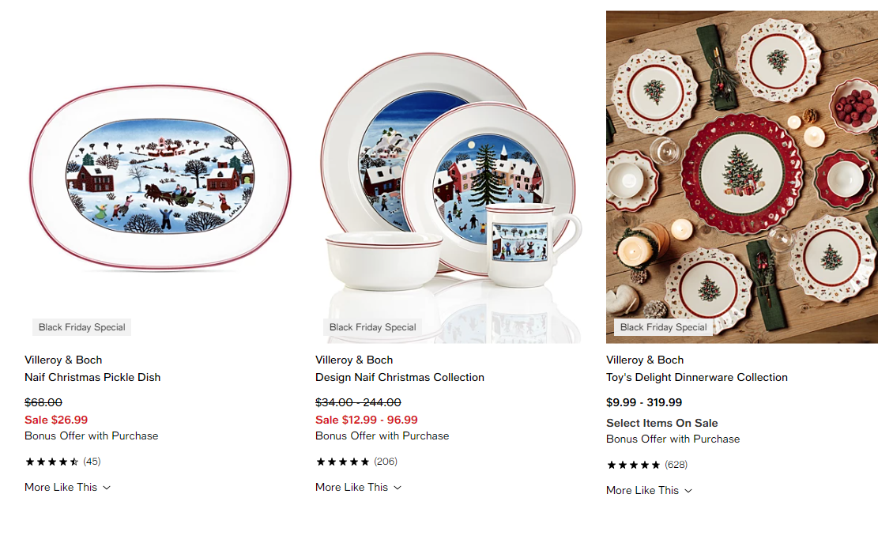Open the Design Naif Christmas Collection image

(x=451, y=176)
